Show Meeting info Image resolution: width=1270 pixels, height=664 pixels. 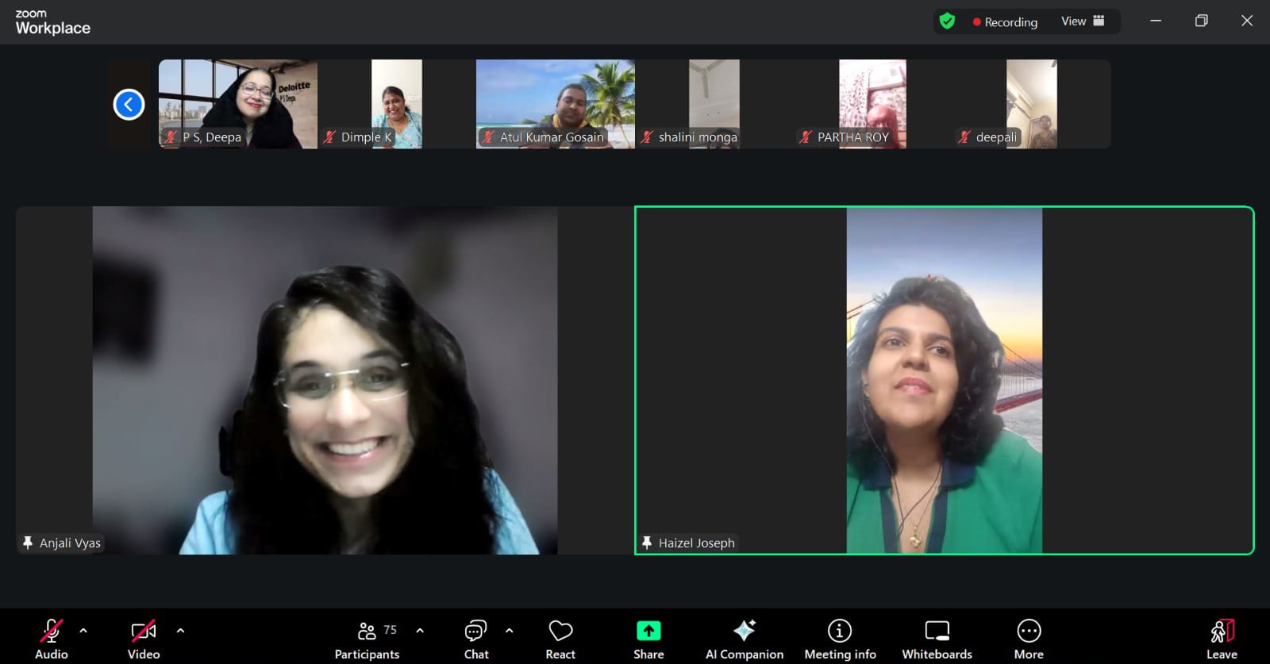840,638
